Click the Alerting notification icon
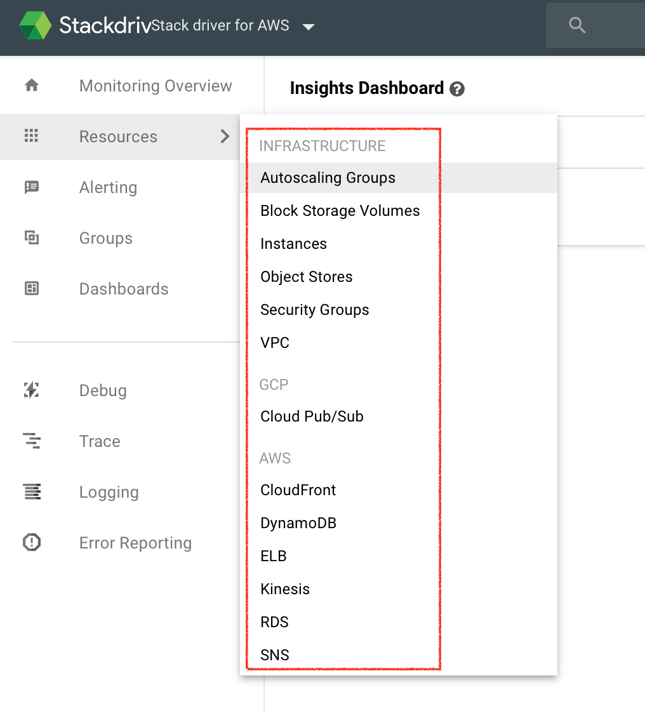This screenshot has width=645, height=711. 30,187
